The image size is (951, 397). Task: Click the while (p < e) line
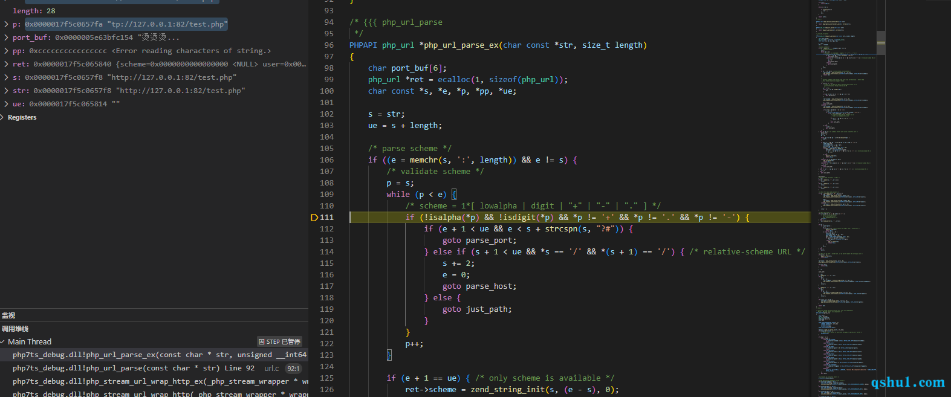click(421, 195)
